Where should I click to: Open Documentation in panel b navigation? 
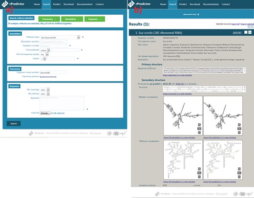211,4
